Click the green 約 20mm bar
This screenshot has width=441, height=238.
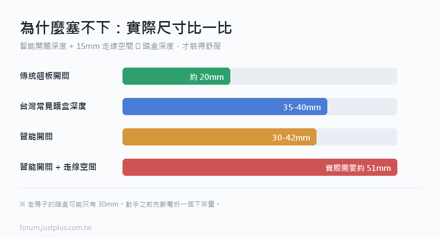pyautogui.click(x=176, y=76)
